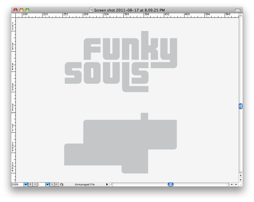Screen dimensions: 254x202
Task: Close the window with the red button
Action: (x=15, y=10)
